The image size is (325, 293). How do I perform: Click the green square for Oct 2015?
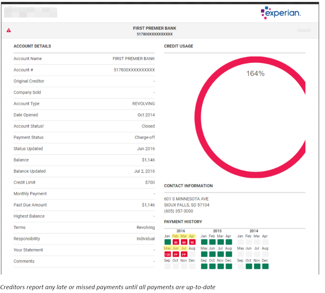click(213, 266)
